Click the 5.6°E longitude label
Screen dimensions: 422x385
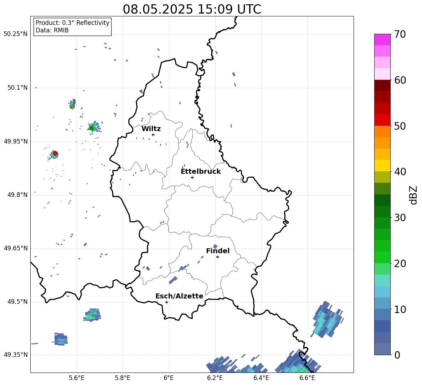[77, 378]
